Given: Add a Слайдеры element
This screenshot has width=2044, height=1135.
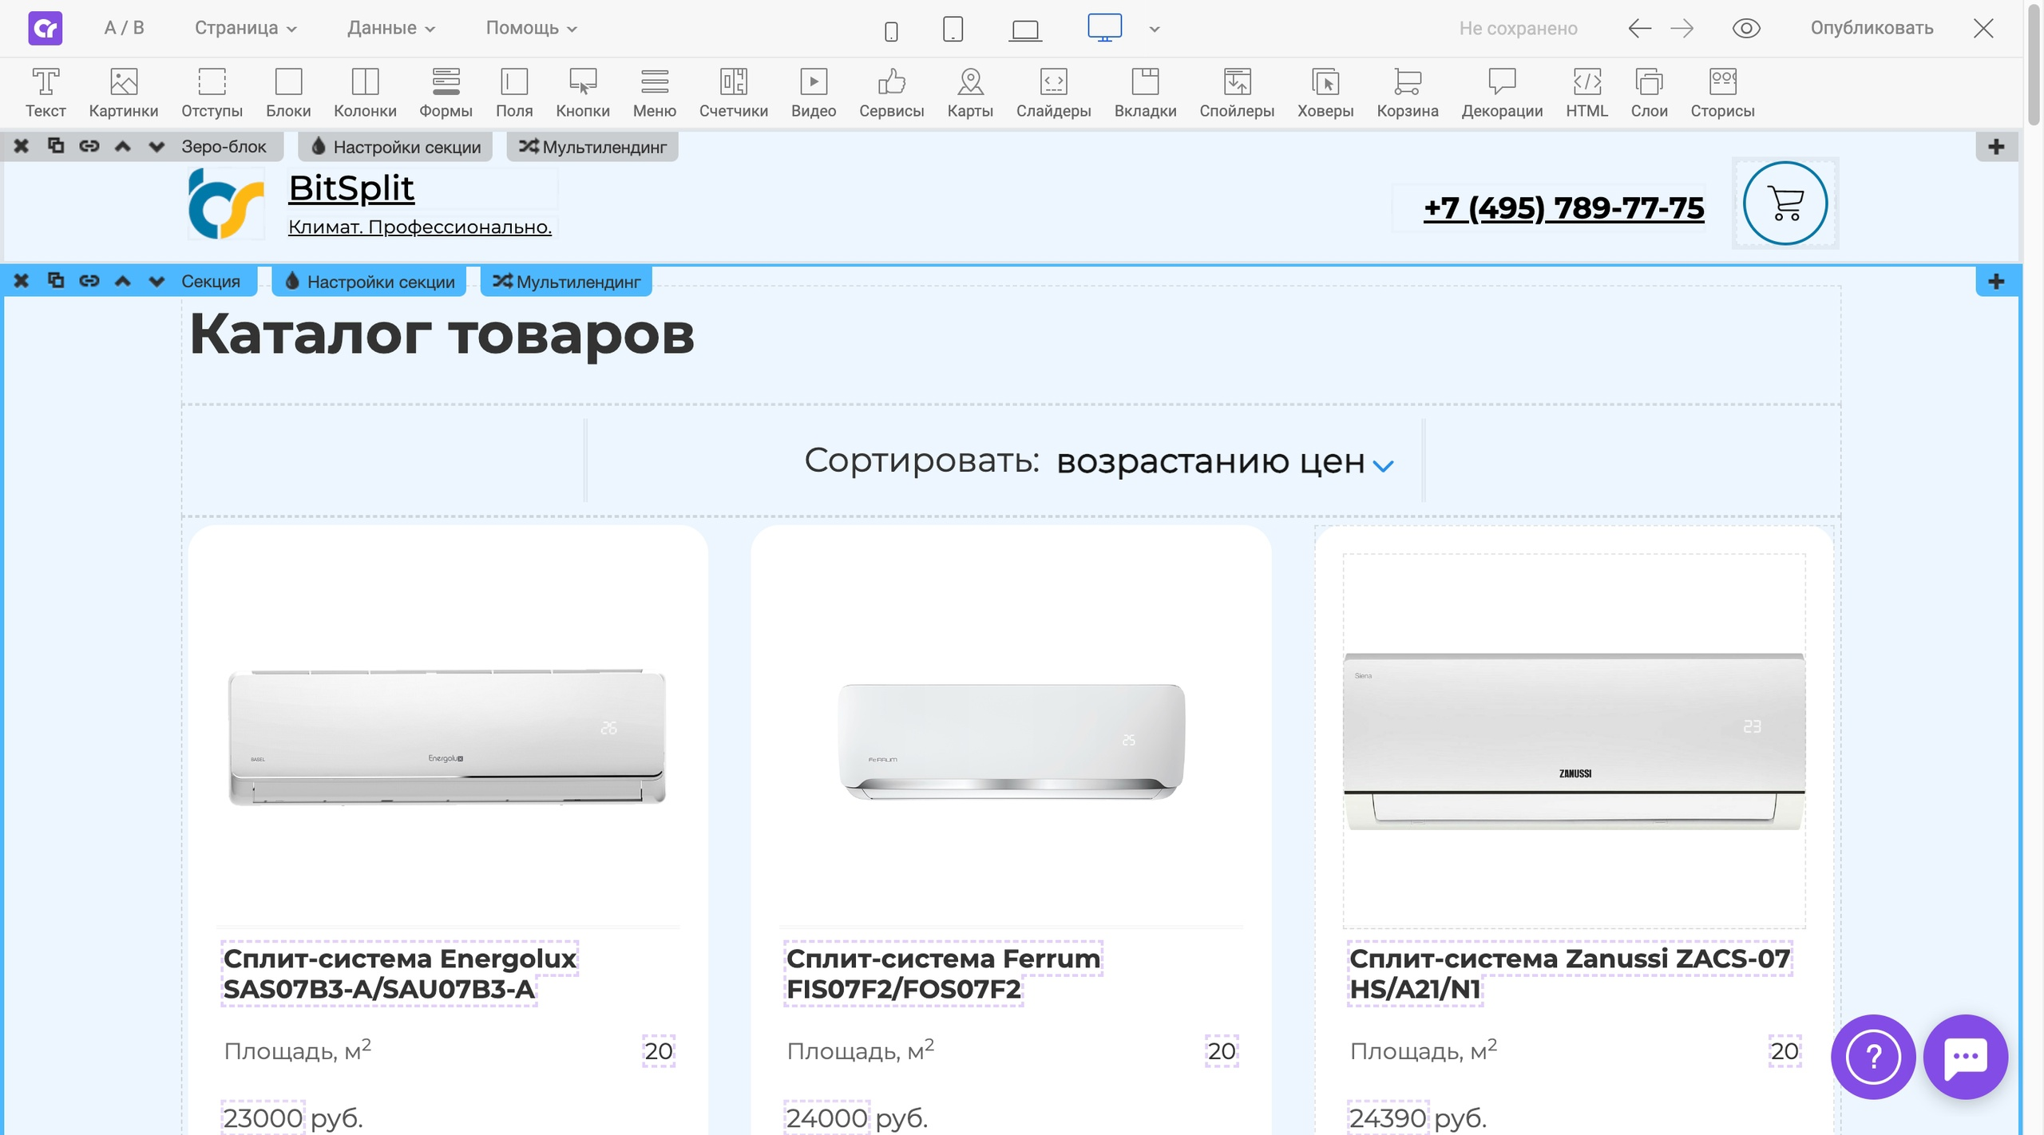Looking at the screenshot, I should [1054, 93].
